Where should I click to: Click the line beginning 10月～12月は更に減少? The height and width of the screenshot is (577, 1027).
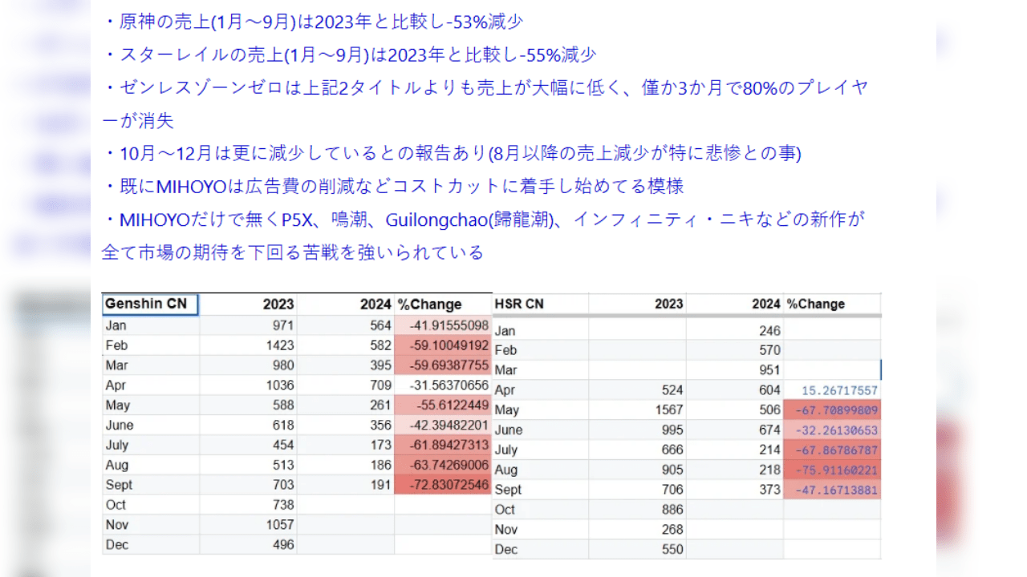[x=452, y=152]
